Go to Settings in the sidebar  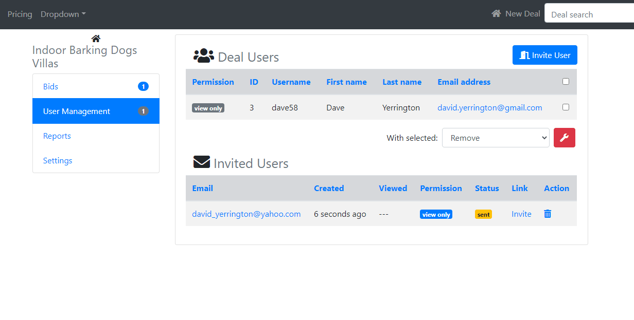coord(58,161)
